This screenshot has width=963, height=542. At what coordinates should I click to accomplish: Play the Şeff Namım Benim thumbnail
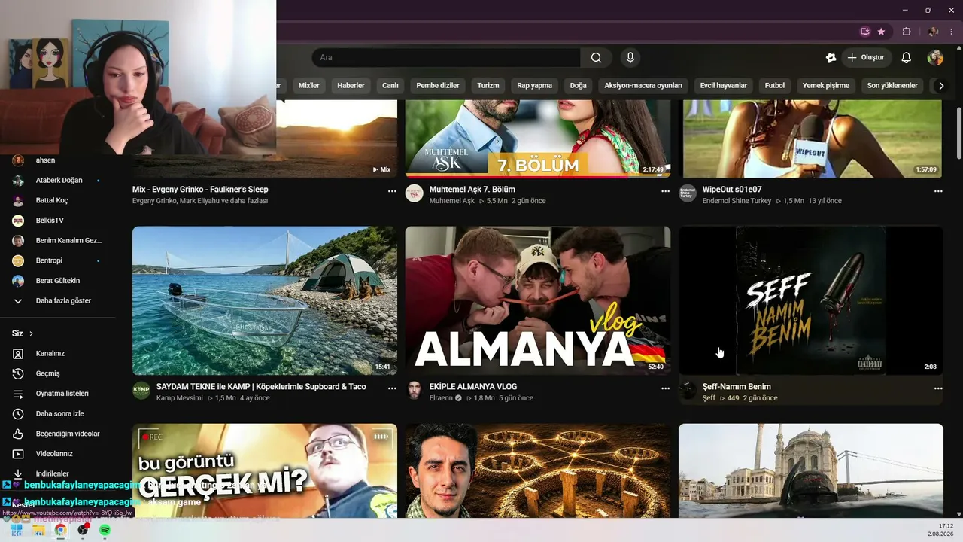click(811, 300)
